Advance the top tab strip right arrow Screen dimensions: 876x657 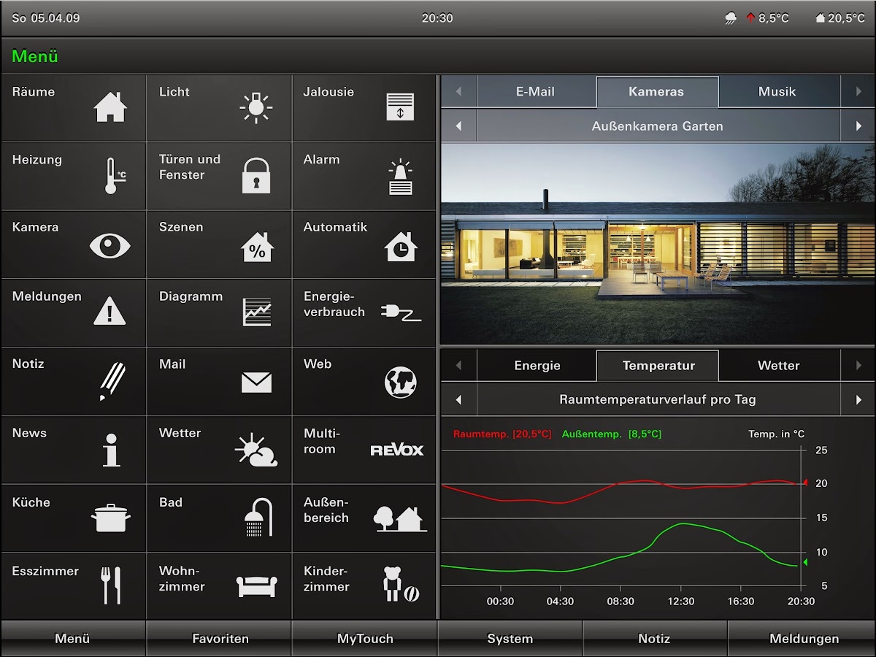[858, 92]
